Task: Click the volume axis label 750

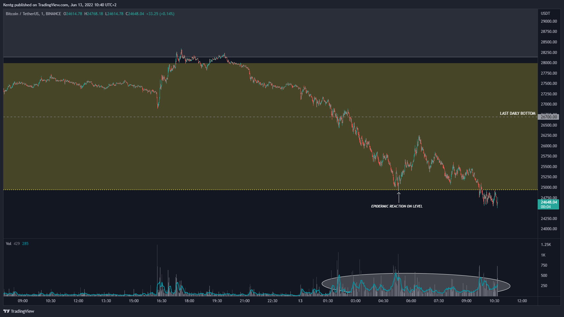Action: tap(544, 265)
